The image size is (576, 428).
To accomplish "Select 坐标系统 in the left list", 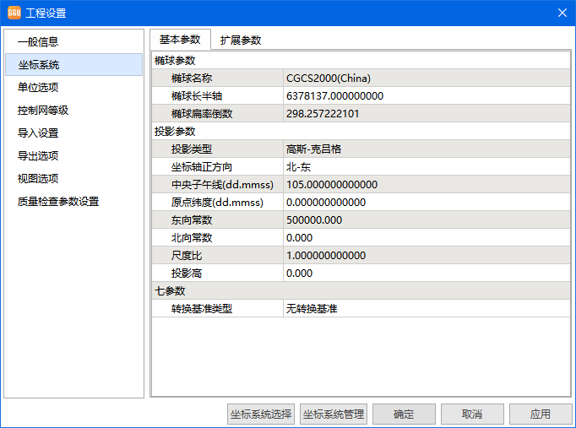I will coord(73,65).
